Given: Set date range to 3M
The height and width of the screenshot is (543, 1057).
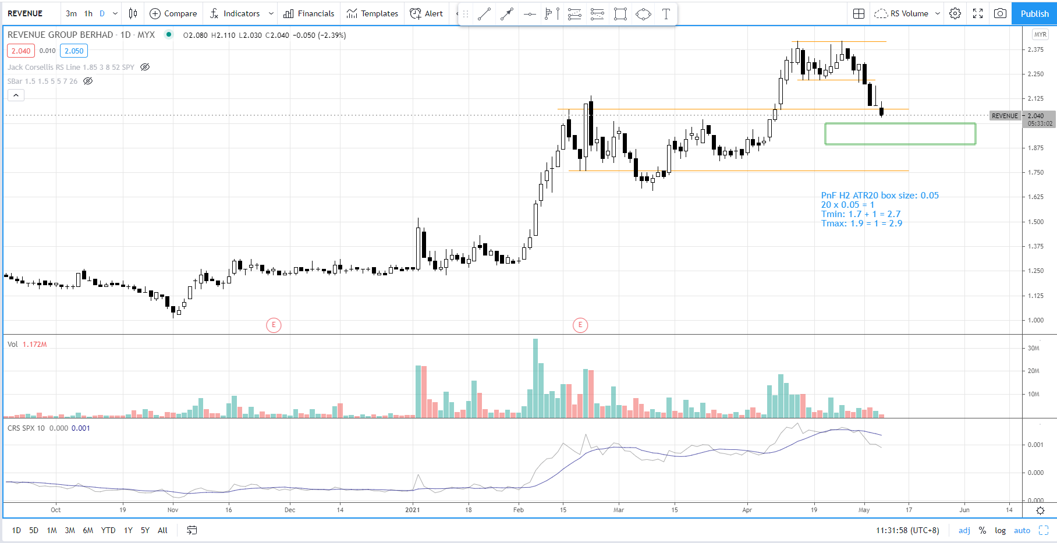Looking at the screenshot, I should [70, 530].
